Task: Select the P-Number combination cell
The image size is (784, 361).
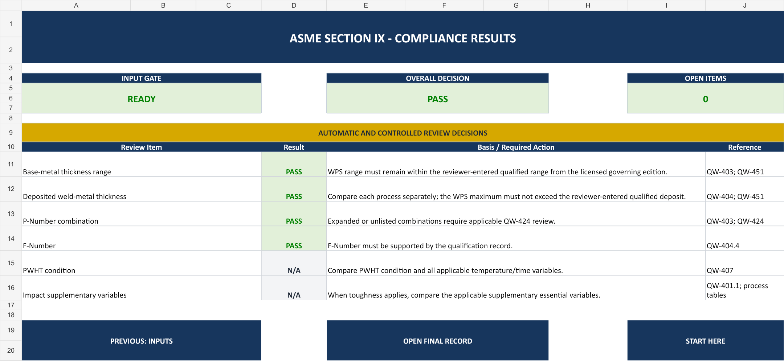Action: [x=142, y=214]
